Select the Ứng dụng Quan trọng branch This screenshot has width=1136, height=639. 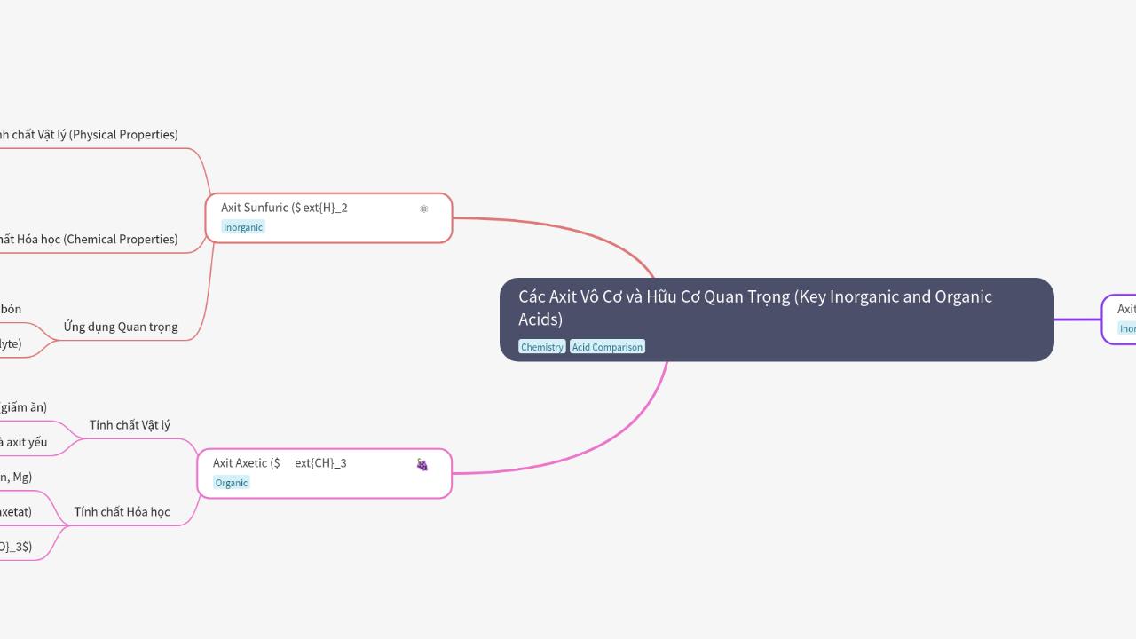coord(121,327)
